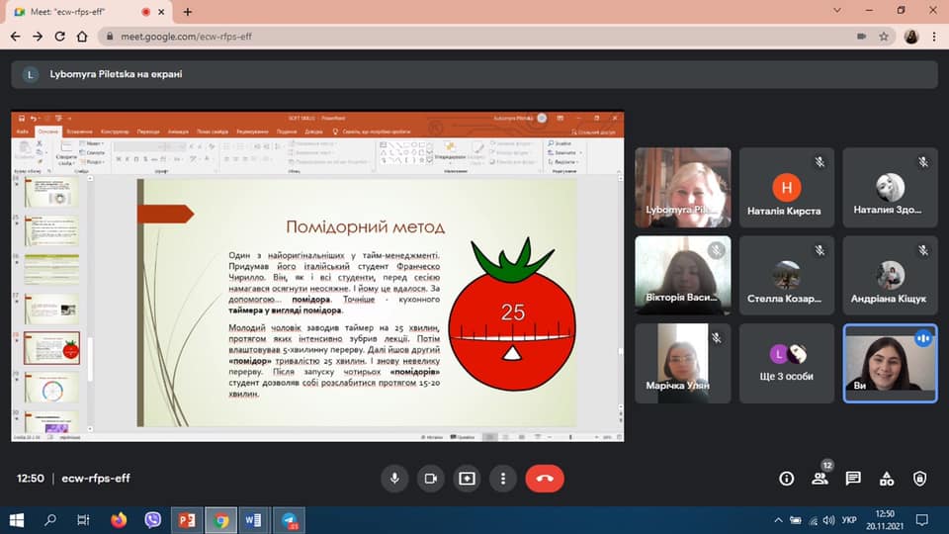This screenshot has width=949, height=534.
Task: Open Meet's more options three-dot menu
Action: [x=503, y=479]
